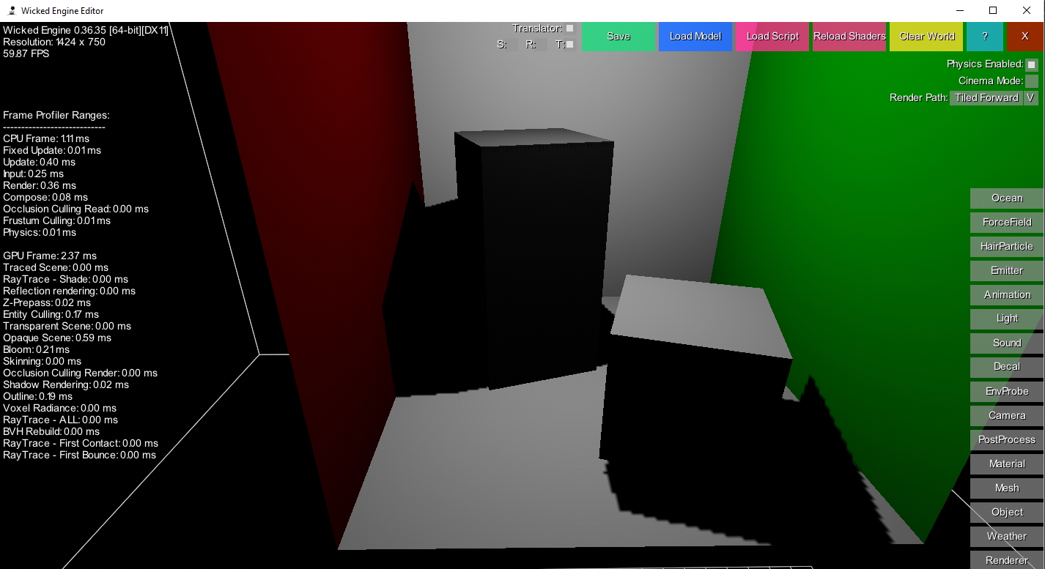Expand Render Path list with V arrow
This screenshot has width=1045, height=569.
click(1031, 98)
